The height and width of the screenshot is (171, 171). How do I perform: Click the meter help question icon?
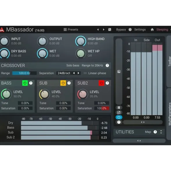[119, 122]
